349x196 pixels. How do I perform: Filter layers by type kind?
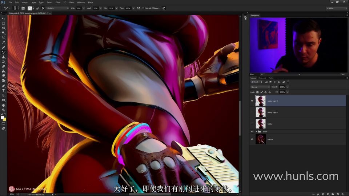[x=275, y=82]
